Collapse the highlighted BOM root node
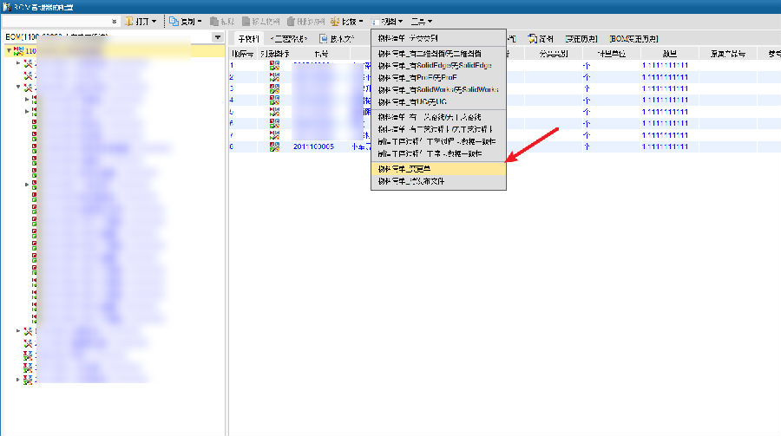 [9, 51]
